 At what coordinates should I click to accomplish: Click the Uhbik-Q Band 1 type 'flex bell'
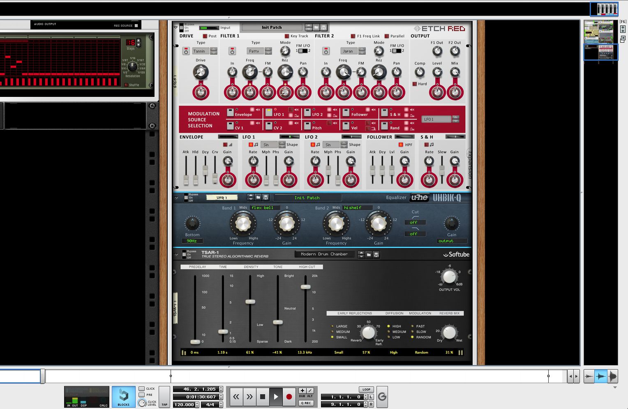click(x=265, y=208)
